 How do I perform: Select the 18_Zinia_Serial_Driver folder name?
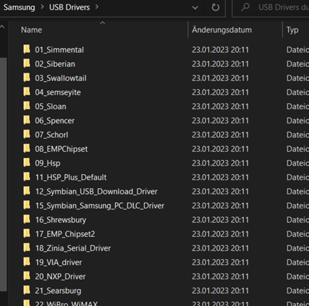coord(73,248)
